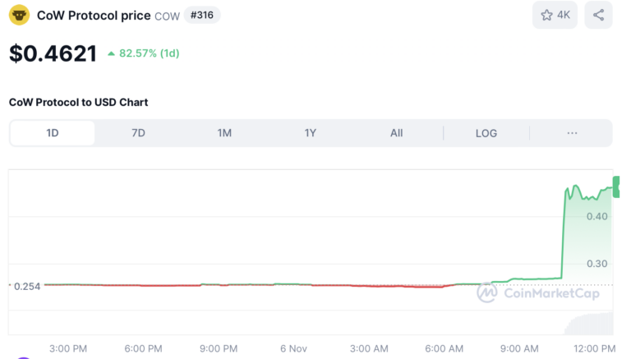Switch chart to 1Y range
The width and height of the screenshot is (631, 359).
311,133
